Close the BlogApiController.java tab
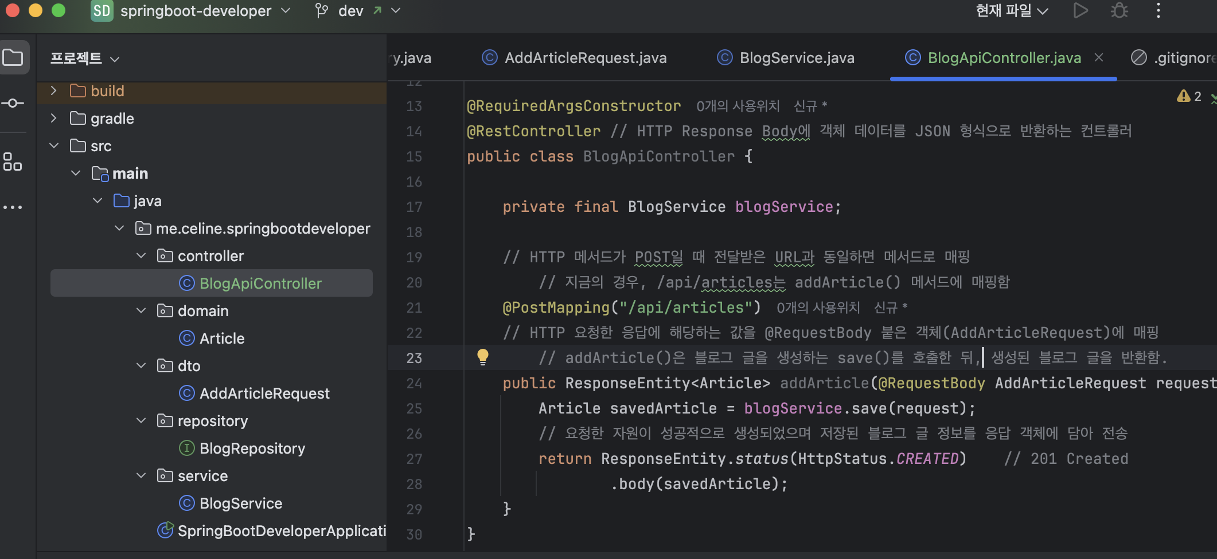The image size is (1217, 559). click(1099, 57)
